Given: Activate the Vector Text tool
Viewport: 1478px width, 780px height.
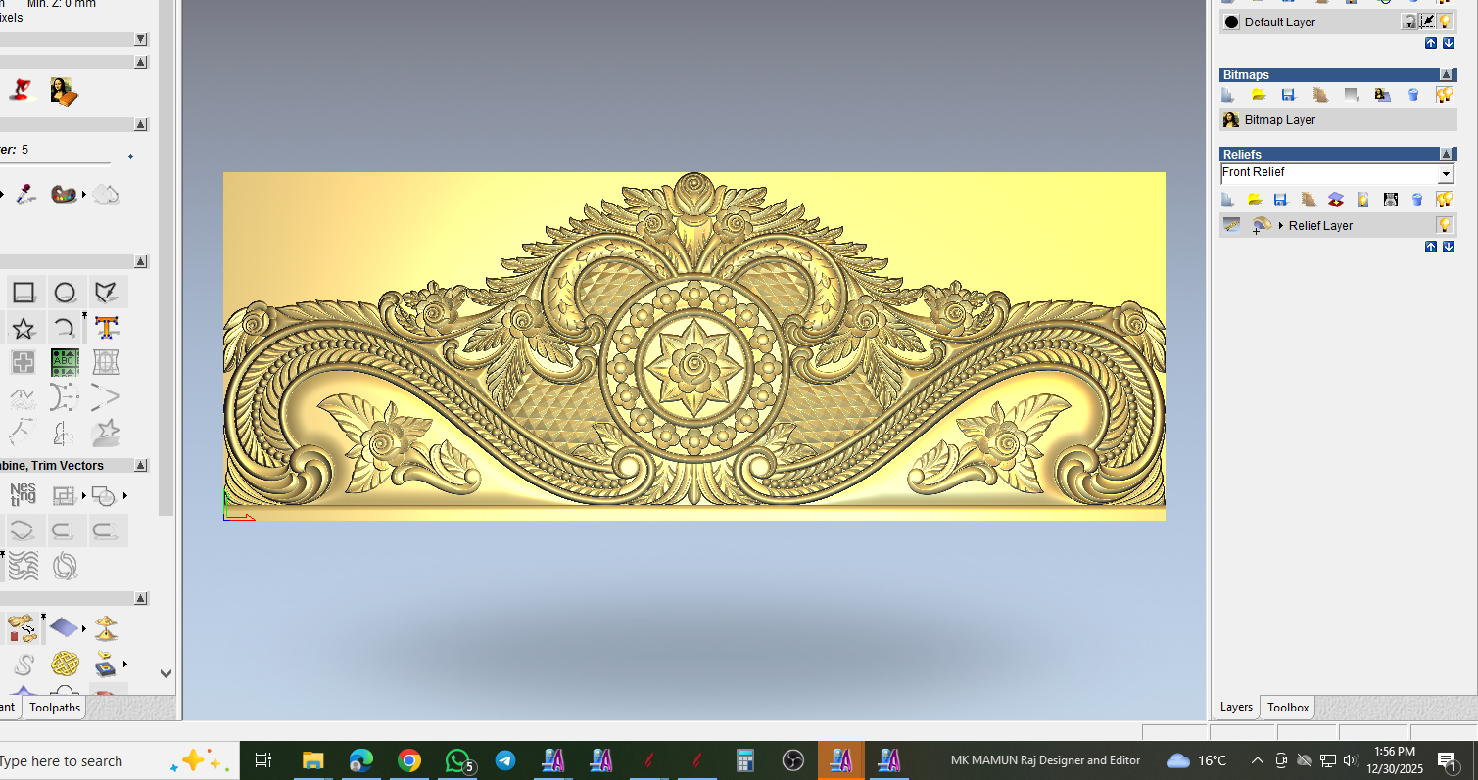Looking at the screenshot, I should (107, 328).
